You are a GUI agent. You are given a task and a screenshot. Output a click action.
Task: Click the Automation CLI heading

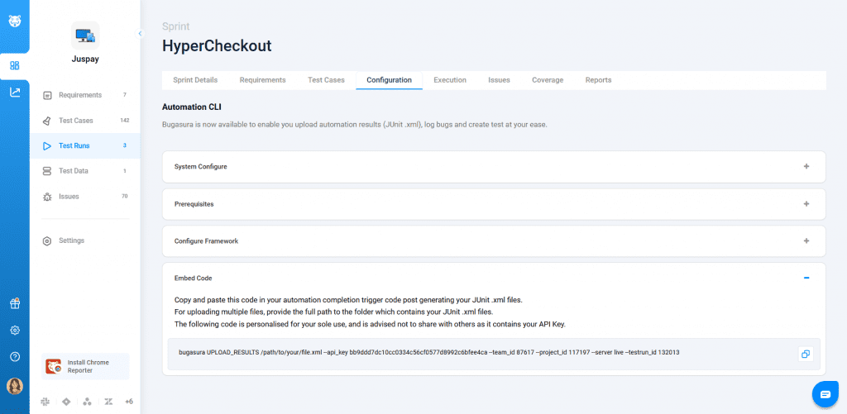(x=192, y=107)
